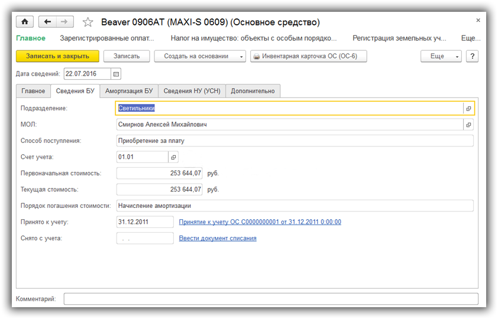Print Инвентарная карточка ОС (ОС-6)
This screenshot has height=319, width=498.
[x=308, y=56]
